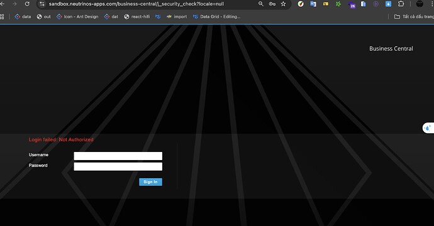Click the zoom magnifier icon in address bar
434x226 pixels.
[261, 4]
